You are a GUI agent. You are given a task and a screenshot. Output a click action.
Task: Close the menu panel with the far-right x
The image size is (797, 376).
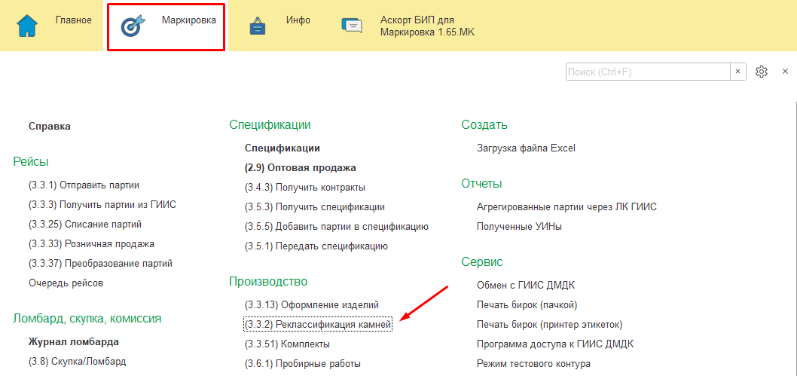coord(785,72)
